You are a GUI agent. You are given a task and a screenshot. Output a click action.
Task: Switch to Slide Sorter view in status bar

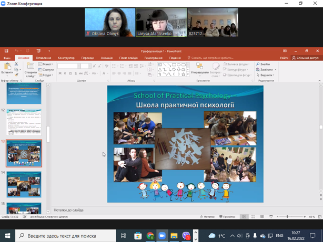[x=253, y=216]
